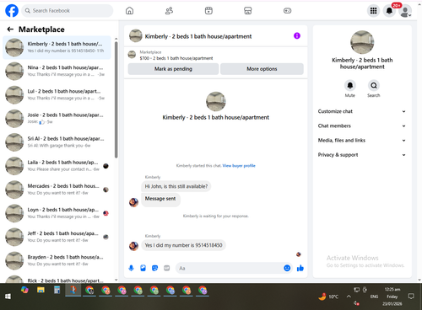Screen dimensions: 422x310
Task: Mute this chat with bell icon
Action: 350,85
